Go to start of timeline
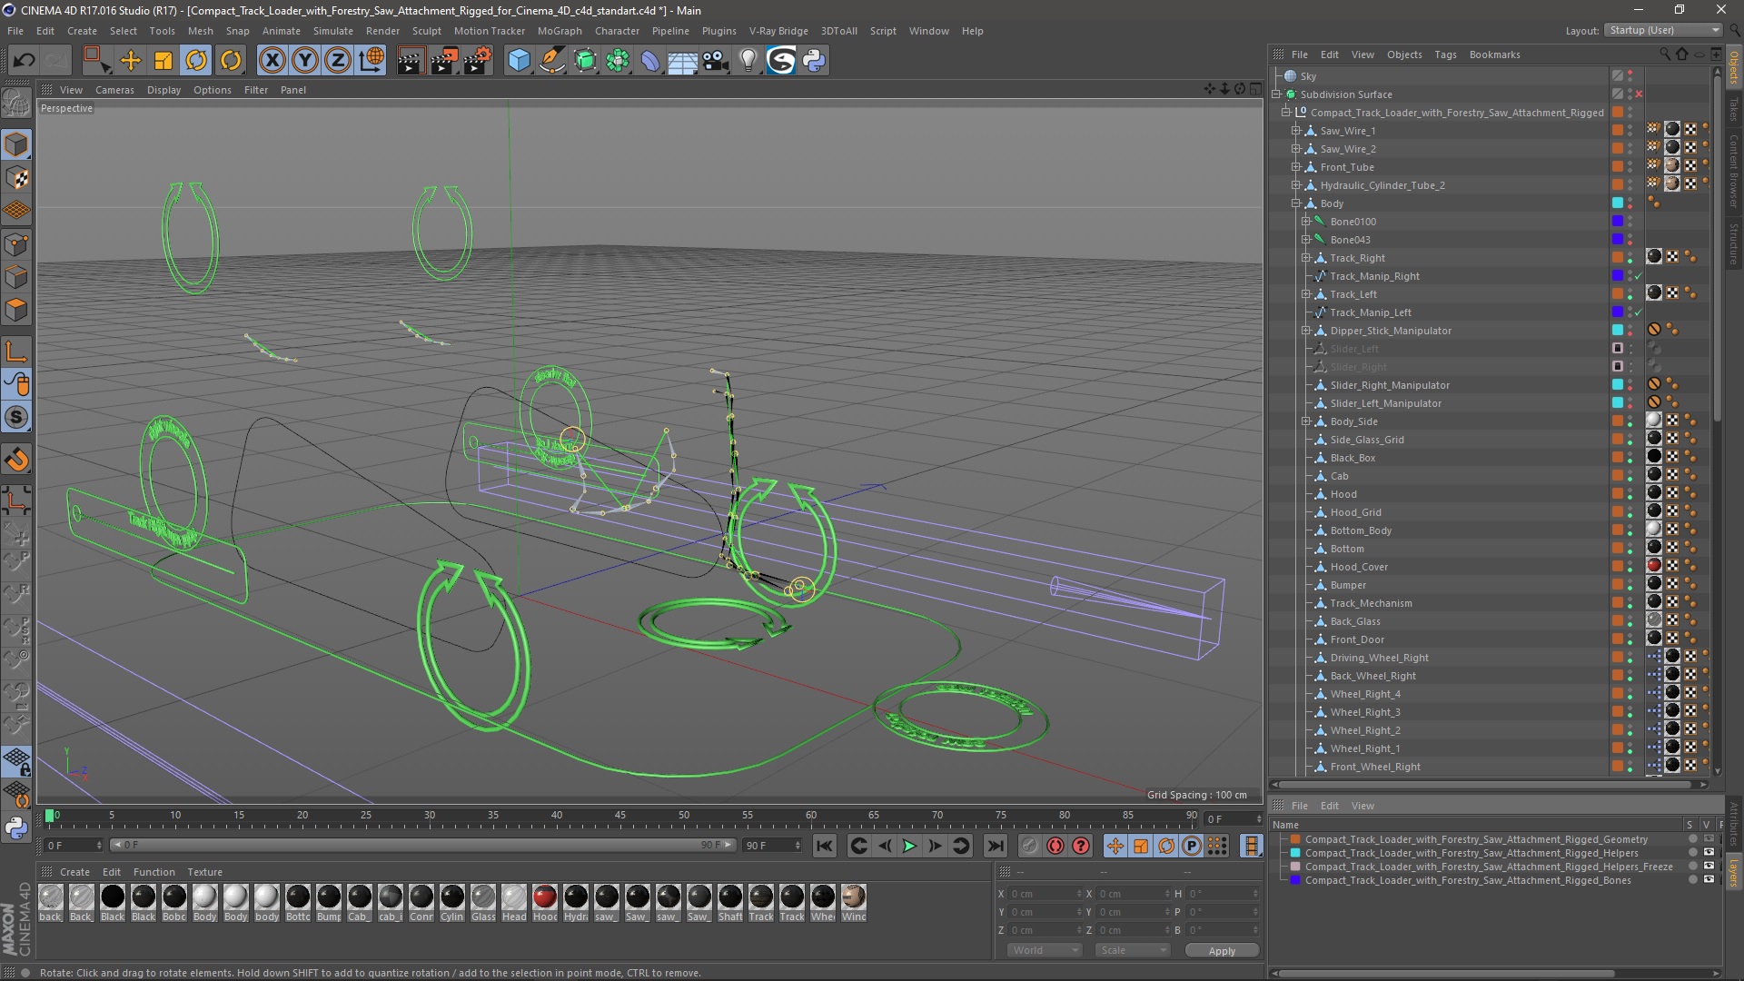 tap(824, 846)
